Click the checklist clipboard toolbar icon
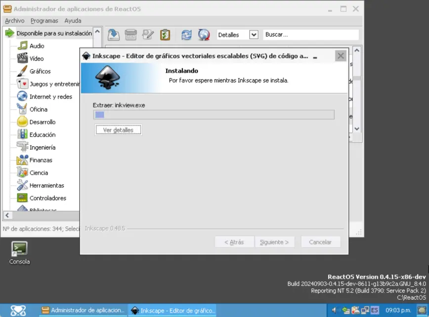 click(165, 35)
